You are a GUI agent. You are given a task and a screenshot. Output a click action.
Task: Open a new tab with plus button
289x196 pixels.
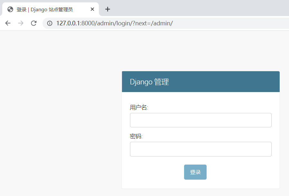pos(107,9)
